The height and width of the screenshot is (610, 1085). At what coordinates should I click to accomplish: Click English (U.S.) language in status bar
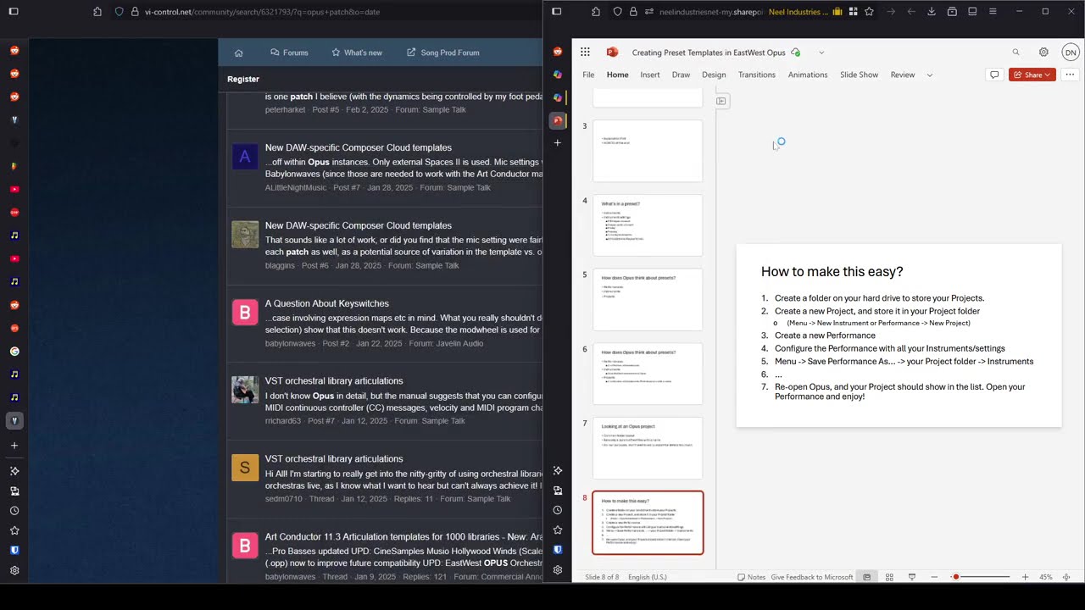click(648, 577)
